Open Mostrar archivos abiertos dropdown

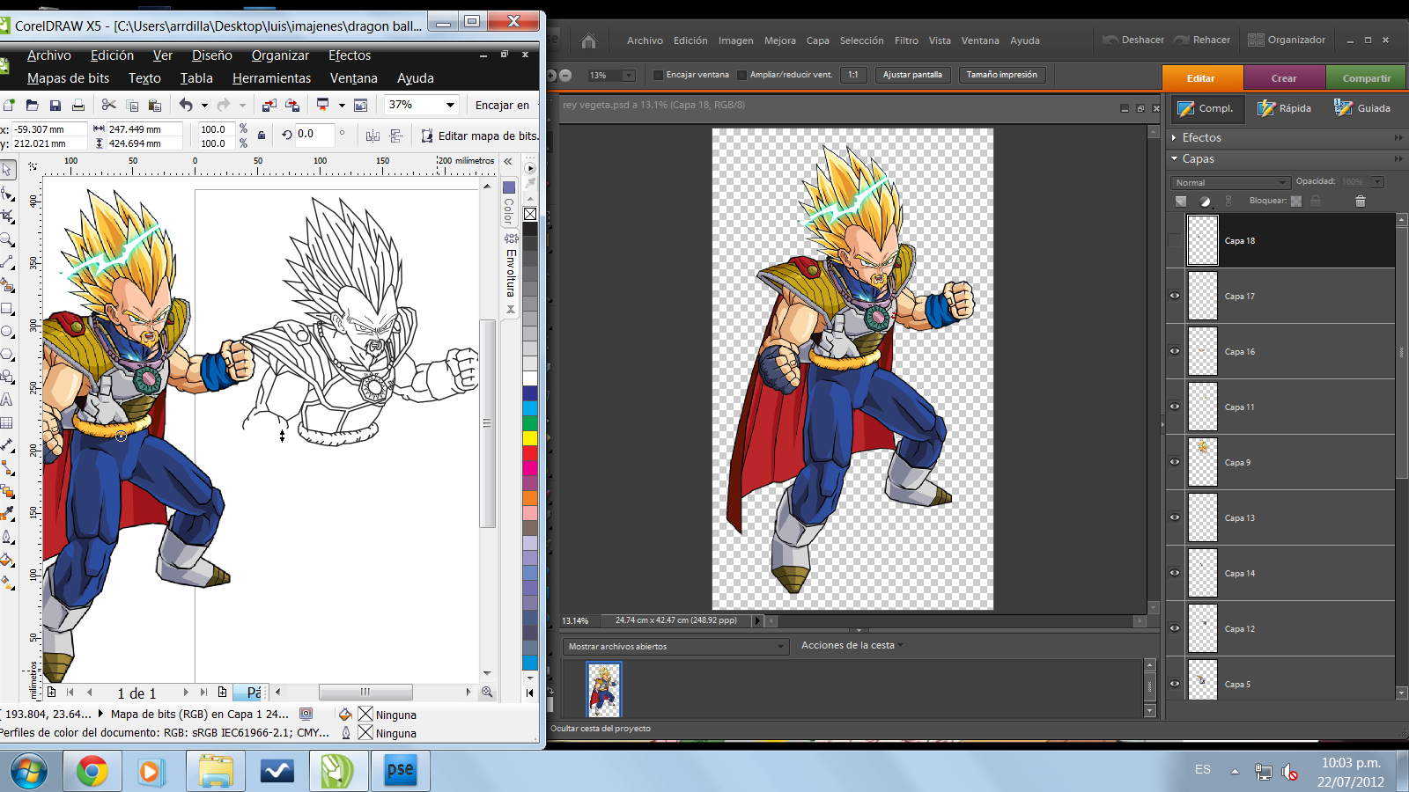[x=675, y=647]
